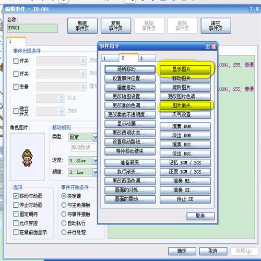Check 固定朝向 option
Screen dimensions: 261x261
point(16,214)
